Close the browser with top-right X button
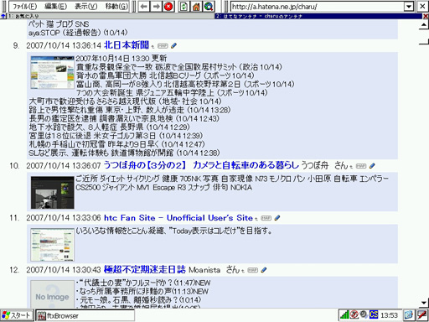This screenshot has width=429, height=322. 422,7
